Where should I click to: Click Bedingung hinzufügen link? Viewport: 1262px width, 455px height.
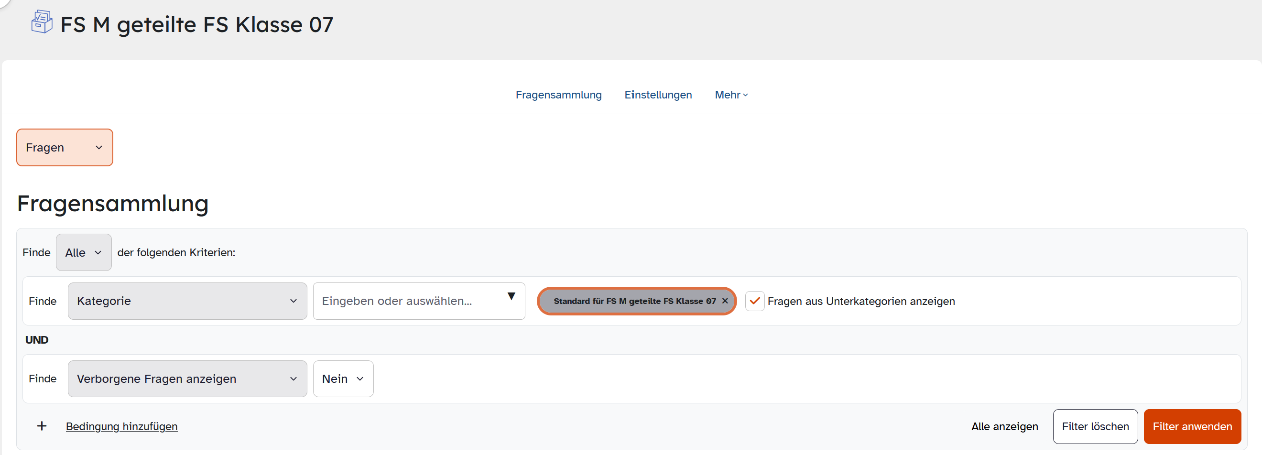pyautogui.click(x=121, y=427)
